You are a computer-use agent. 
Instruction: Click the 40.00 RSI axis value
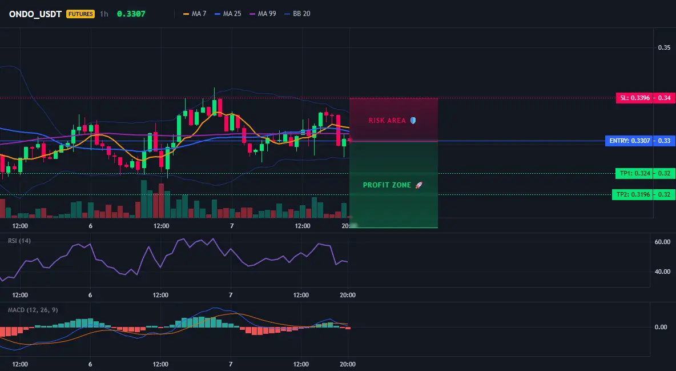(x=663, y=272)
